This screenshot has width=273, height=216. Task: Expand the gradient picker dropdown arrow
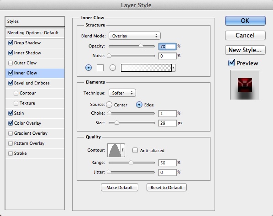[173, 68]
